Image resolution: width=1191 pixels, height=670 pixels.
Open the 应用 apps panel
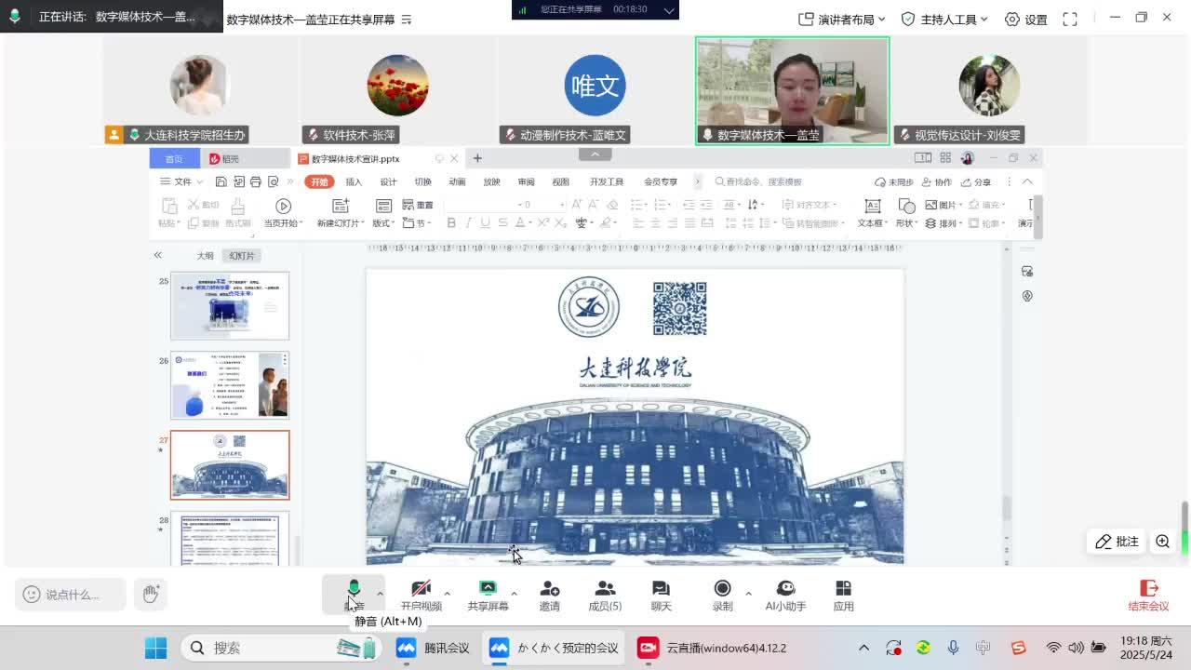[844, 596]
